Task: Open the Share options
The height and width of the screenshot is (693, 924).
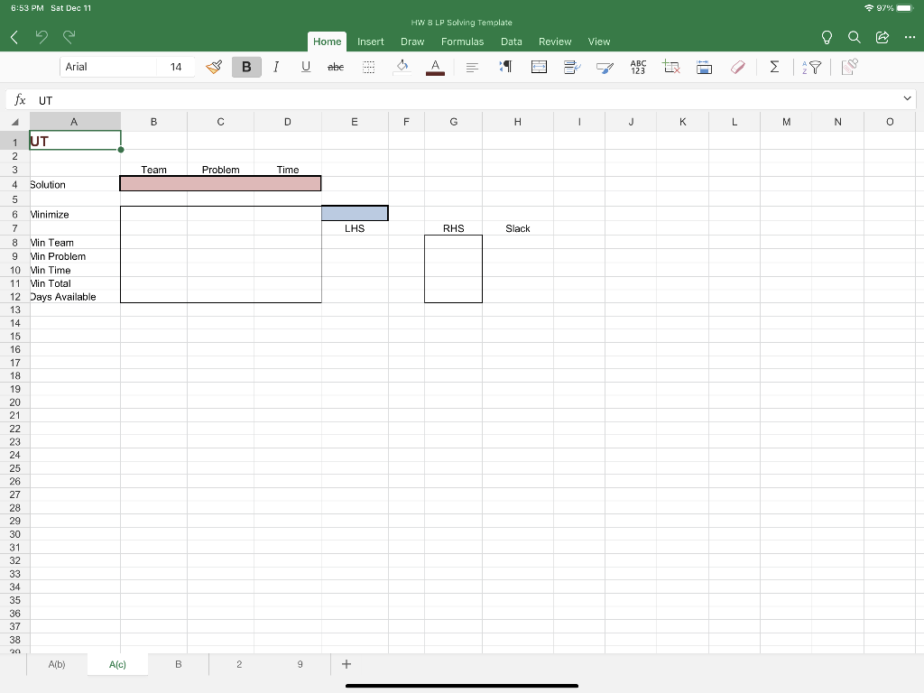Action: click(x=882, y=37)
